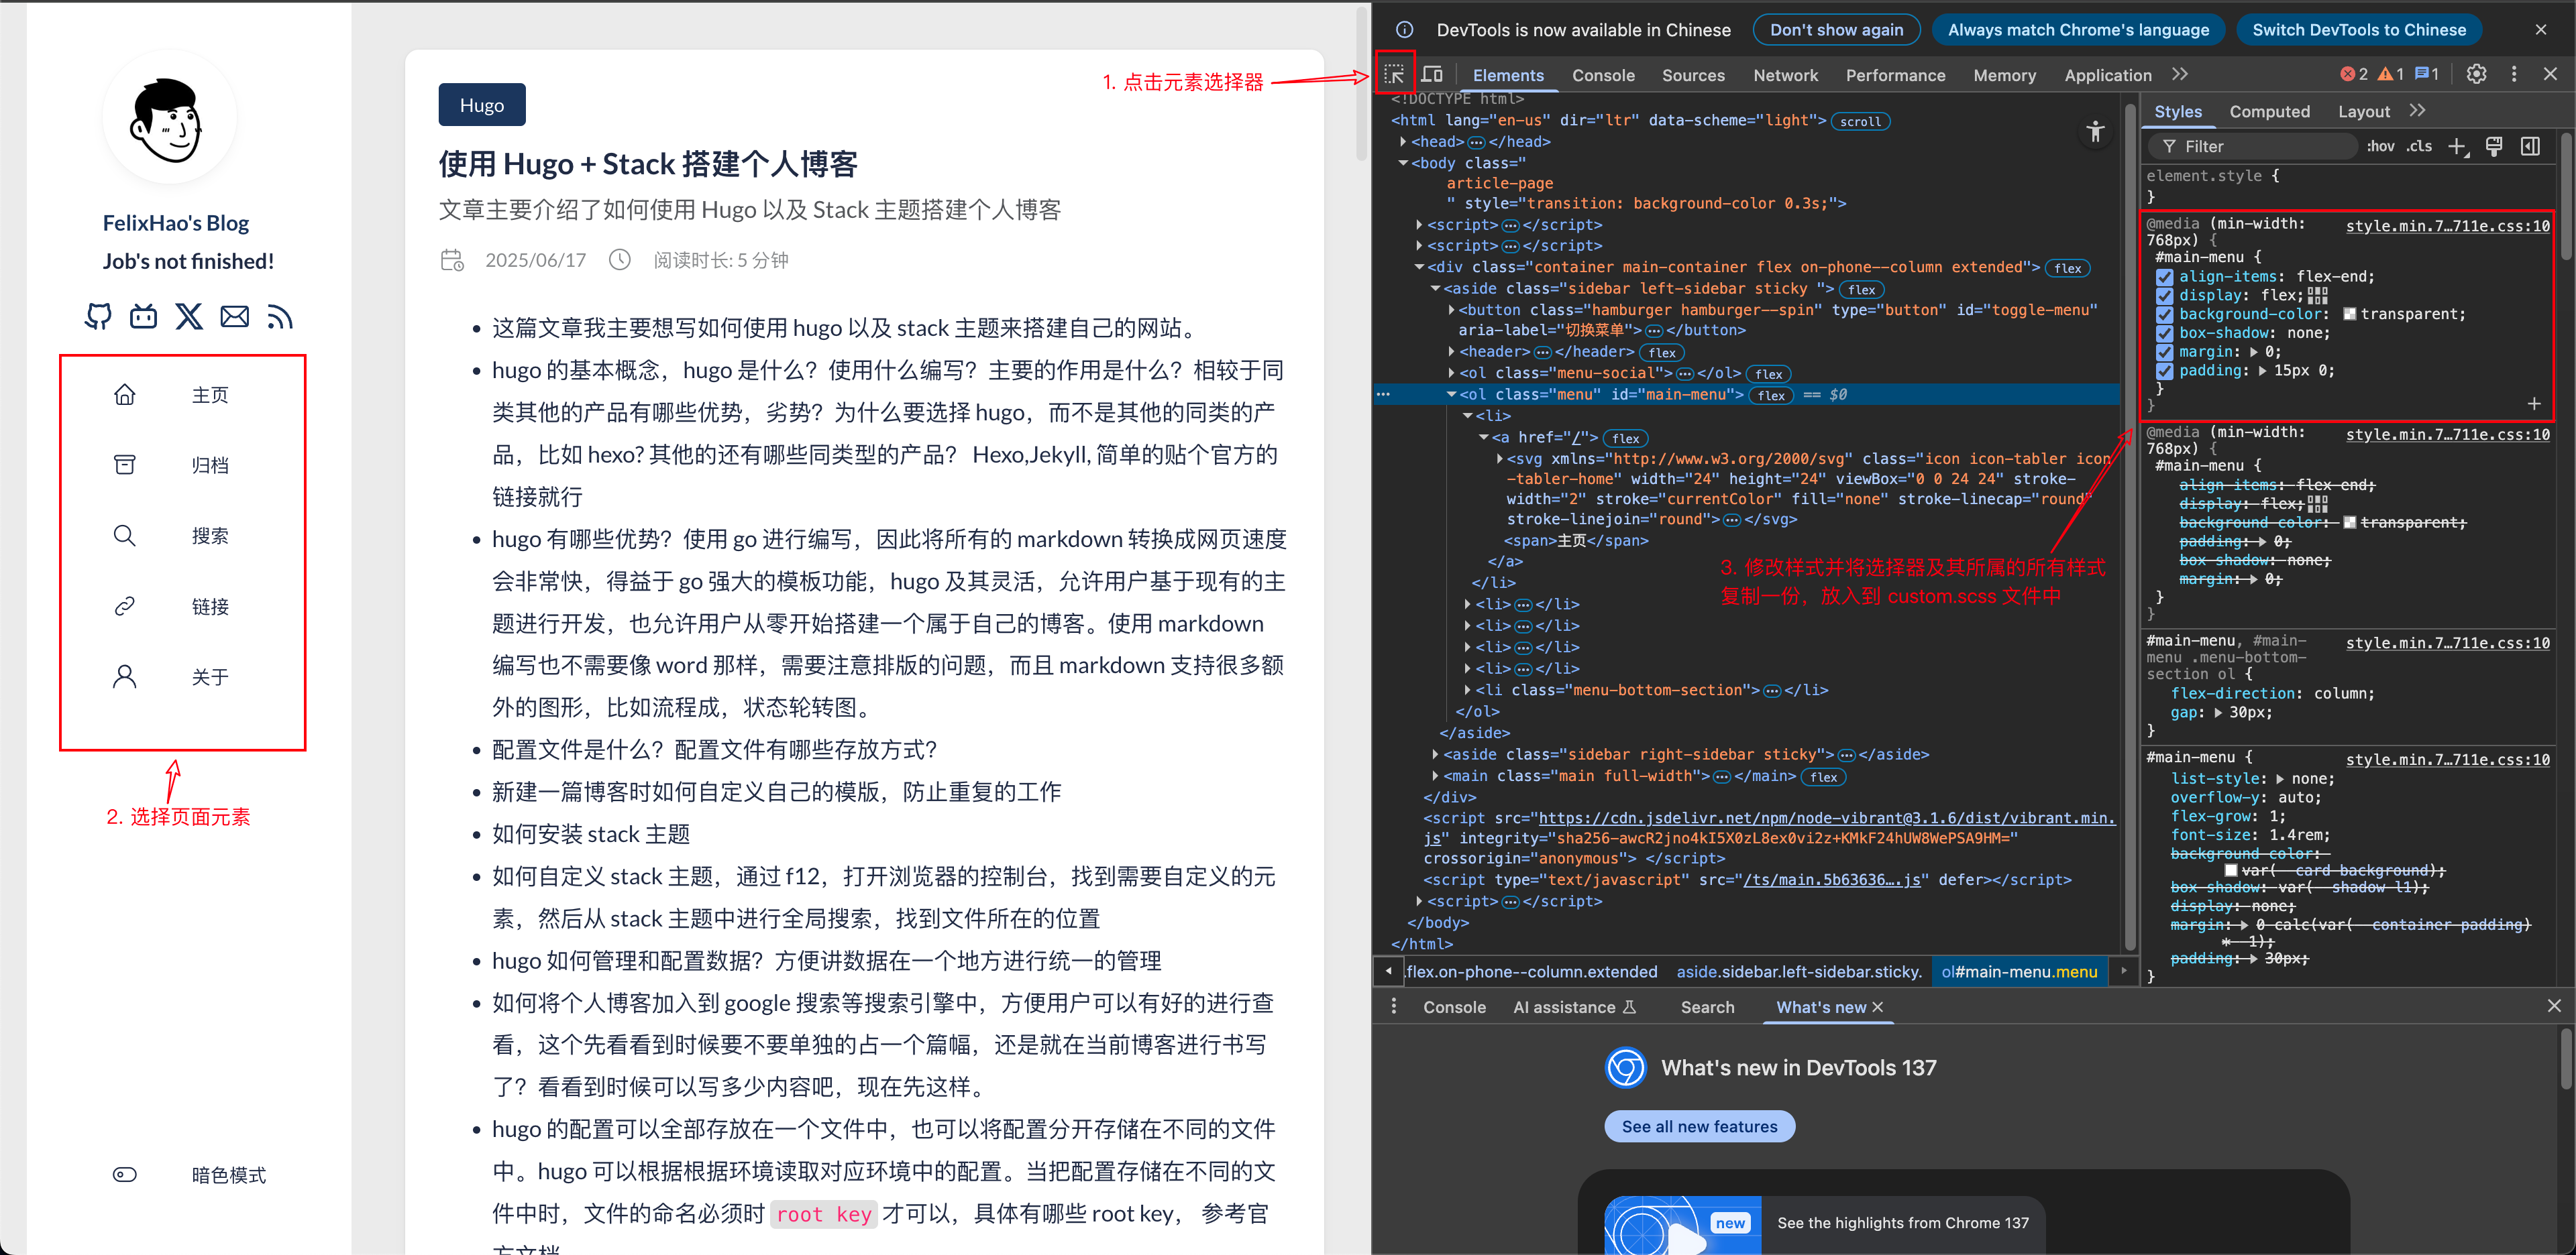Open the DevTools three-dot customize menu

pos(2514,74)
